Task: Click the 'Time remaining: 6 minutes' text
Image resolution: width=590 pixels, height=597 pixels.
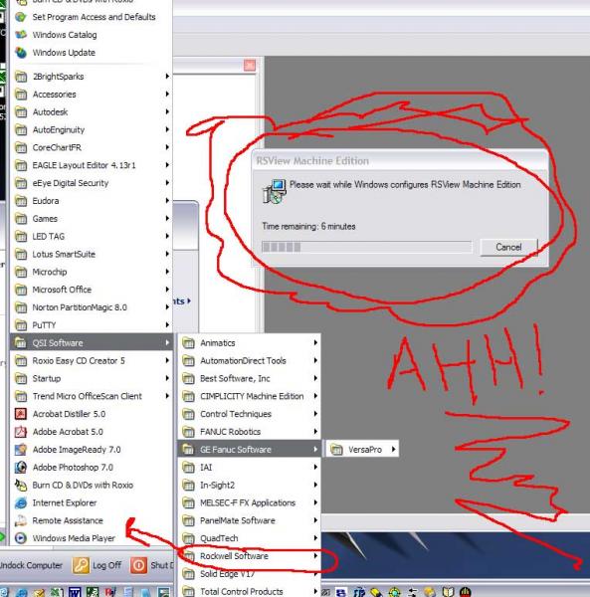Action: pyautogui.click(x=308, y=227)
